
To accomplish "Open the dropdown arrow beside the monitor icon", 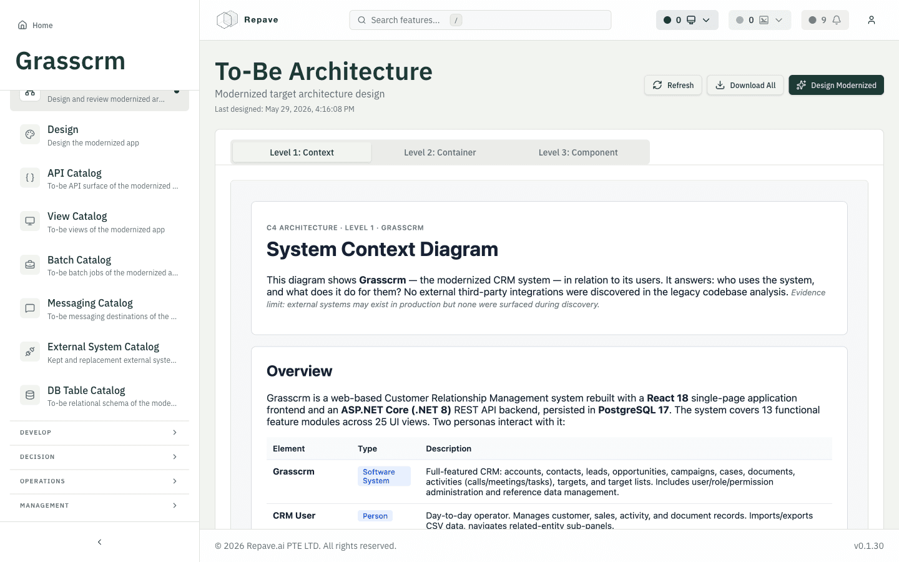I will 706,20.
